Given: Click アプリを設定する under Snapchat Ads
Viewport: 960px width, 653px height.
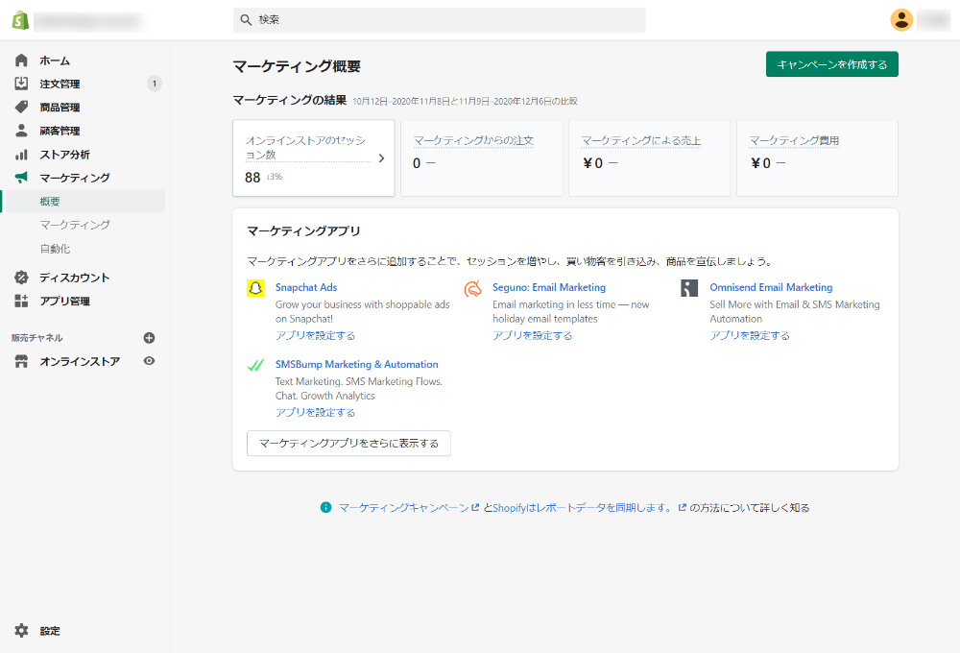Looking at the screenshot, I should [315, 336].
